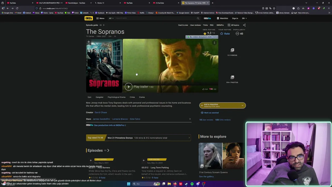
Task: Open the Windows Start menu
Action: (x=128, y=184)
